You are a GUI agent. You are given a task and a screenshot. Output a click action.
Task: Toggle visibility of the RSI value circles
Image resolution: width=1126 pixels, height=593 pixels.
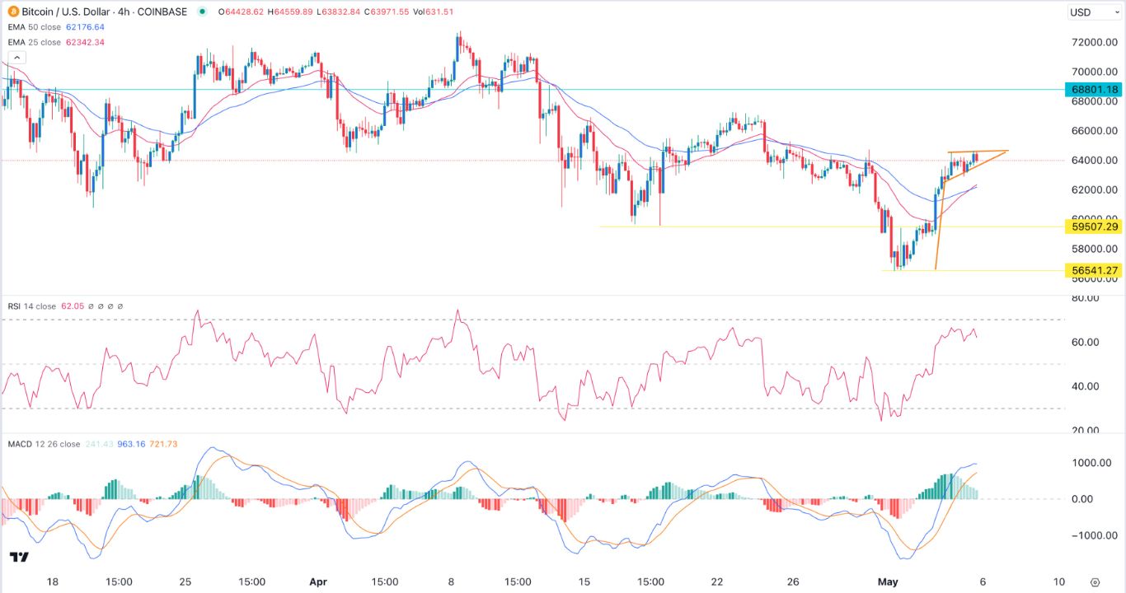[x=102, y=306]
